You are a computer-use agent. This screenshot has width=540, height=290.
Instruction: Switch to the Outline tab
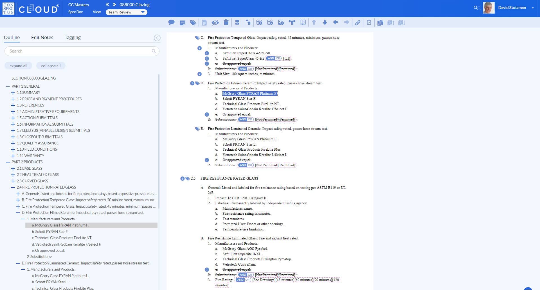click(12, 37)
